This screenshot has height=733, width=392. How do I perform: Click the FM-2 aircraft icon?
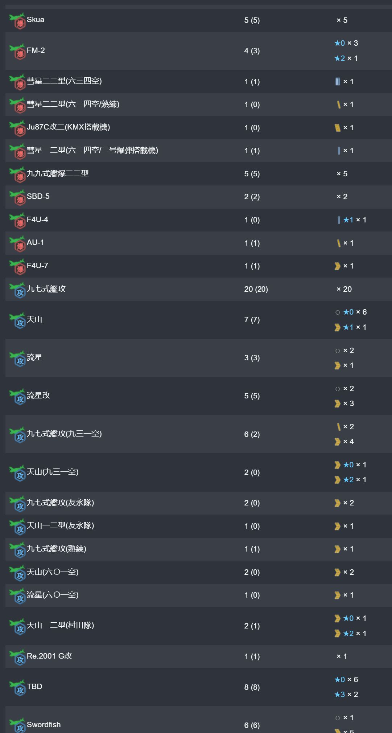click(17, 52)
